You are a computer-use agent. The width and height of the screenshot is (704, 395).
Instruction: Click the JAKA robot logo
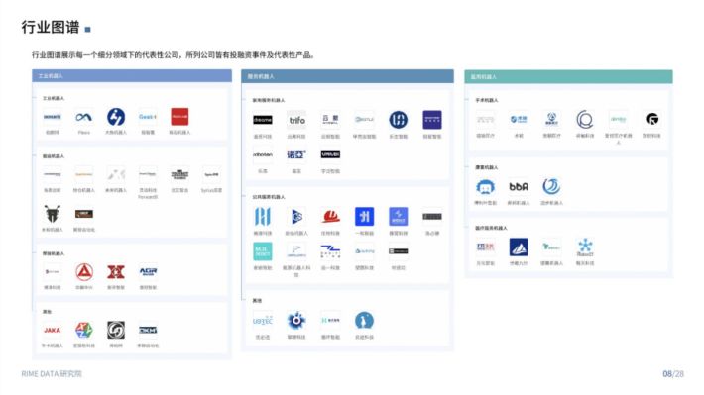click(x=53, y=330)
